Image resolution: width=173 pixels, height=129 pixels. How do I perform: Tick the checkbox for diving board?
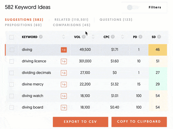(12, 107)
